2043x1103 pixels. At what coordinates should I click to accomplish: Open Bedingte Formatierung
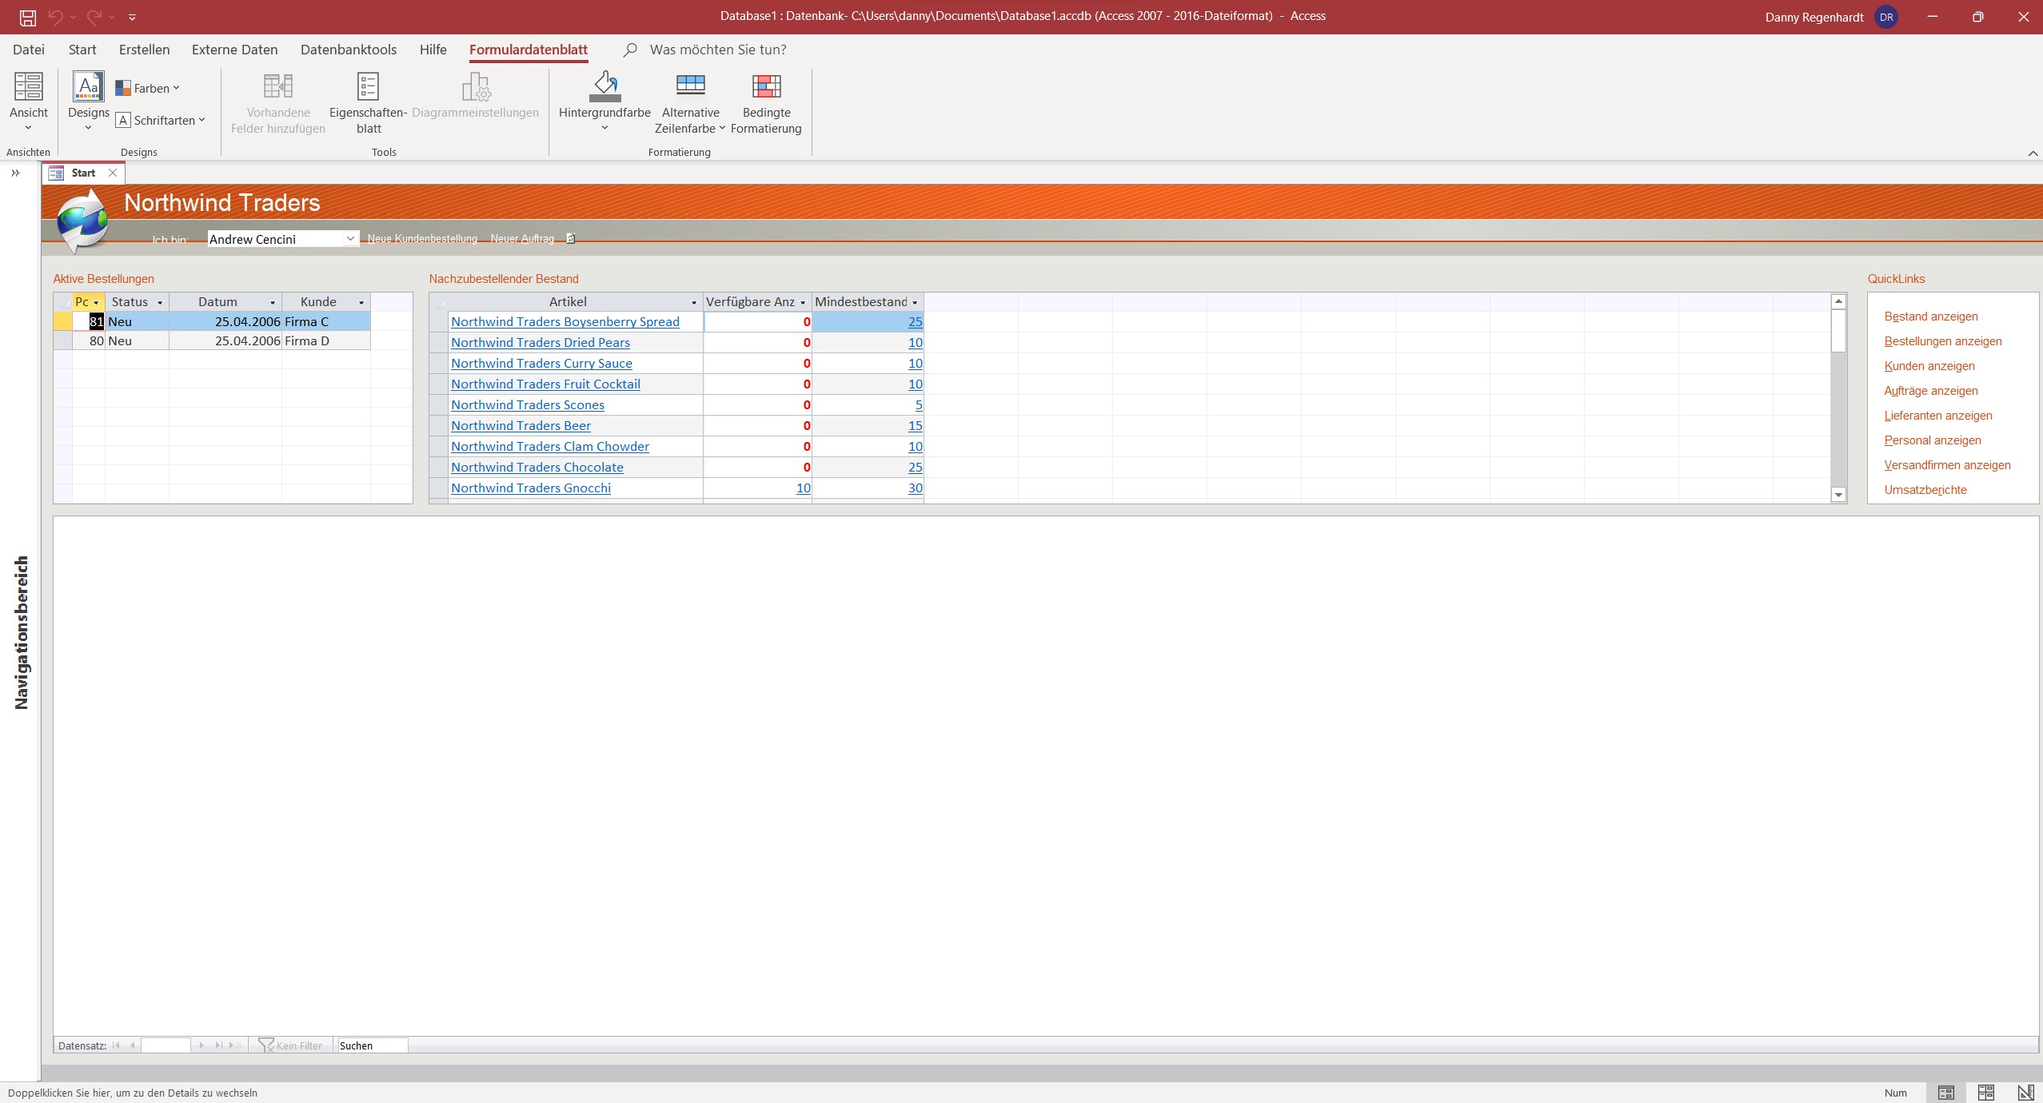point(765,87)
